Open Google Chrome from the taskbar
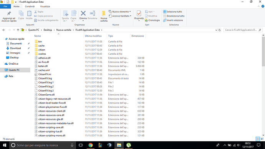 coord(91,145)
